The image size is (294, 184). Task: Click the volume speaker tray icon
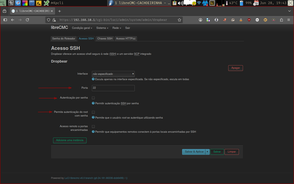[180, 3]
